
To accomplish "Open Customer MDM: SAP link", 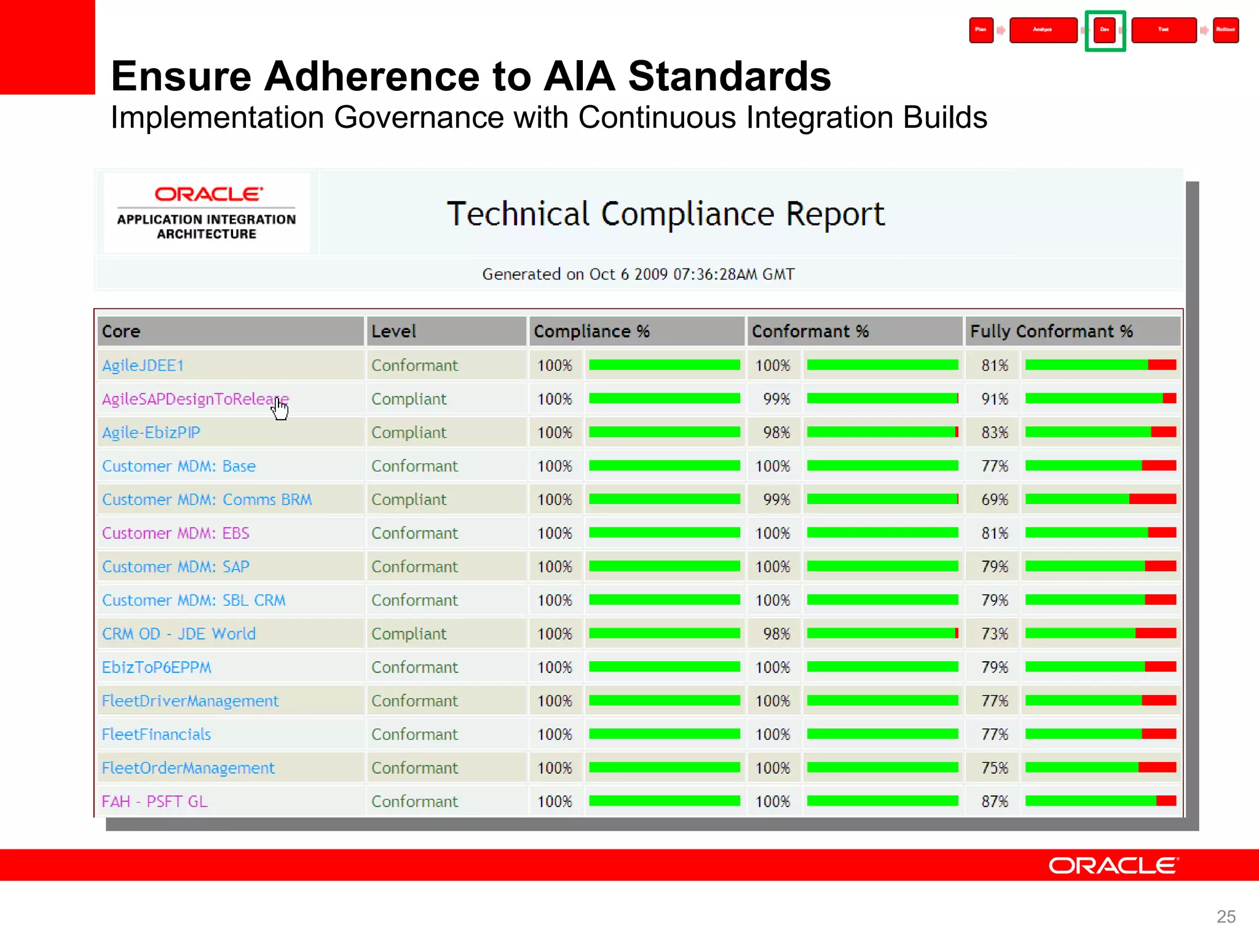I will [x=175, y=567].
